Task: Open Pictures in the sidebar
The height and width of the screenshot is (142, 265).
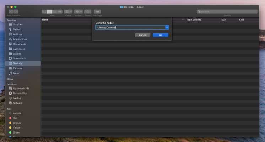Action: tap(23, 68)
